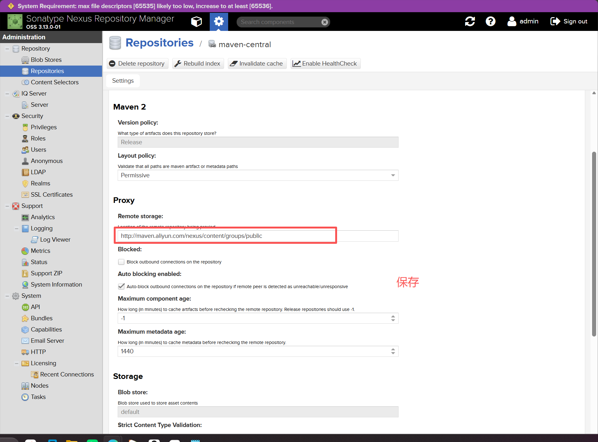Image resolution: width=598 pixels, height=442 pixels.
Task: Click the Blob Stores icon
Action: pyautogui.click(x=25, y=60)
